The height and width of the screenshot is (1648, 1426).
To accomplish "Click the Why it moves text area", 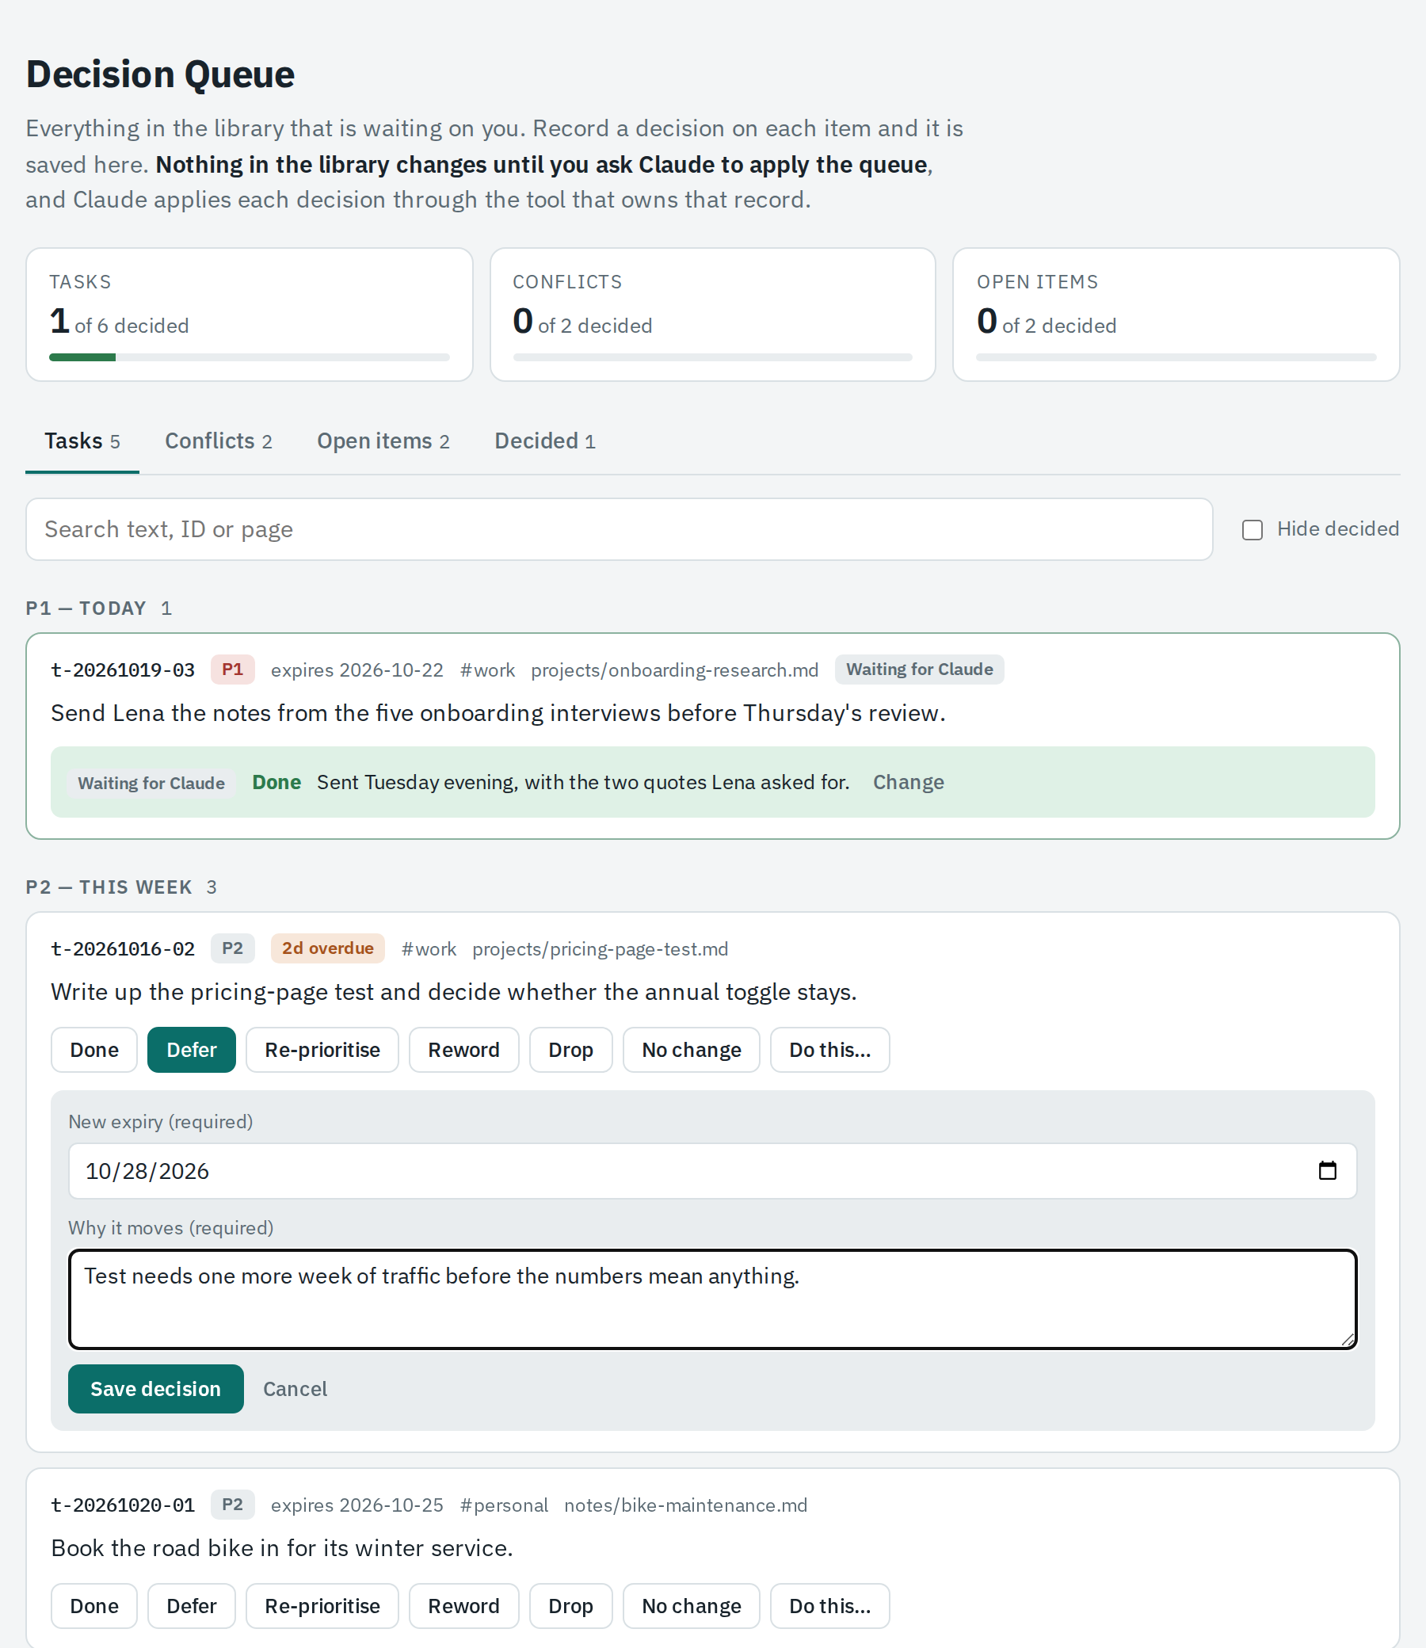I will [x=712, y=1299].
